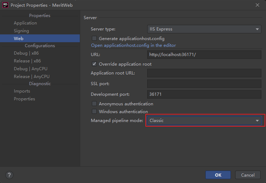Viewport: 266px width, 183px height.
Task: Enable Anonymous authentication checkbox
Action: (x=94, y=104)
